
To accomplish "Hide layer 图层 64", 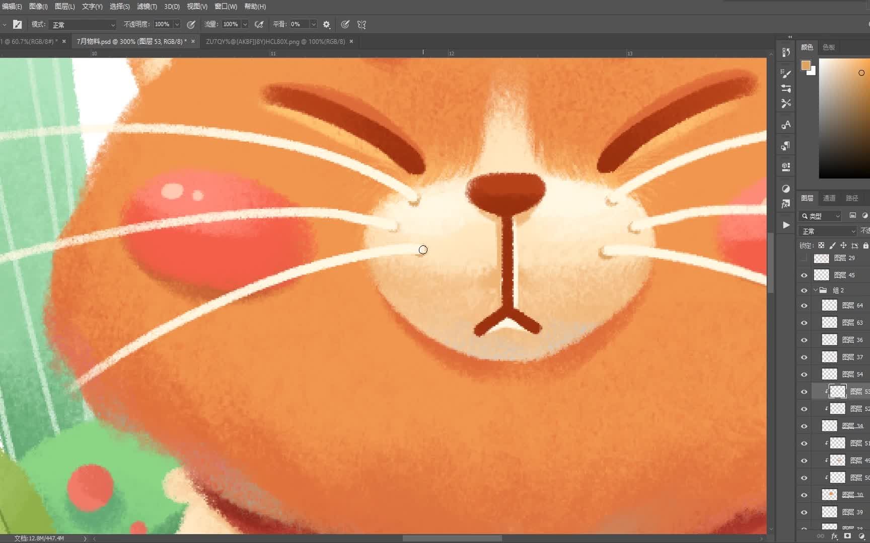I will (x=804, y=305).
